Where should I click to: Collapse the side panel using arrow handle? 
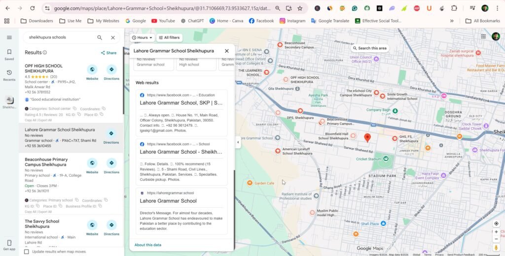pos(238,142)
